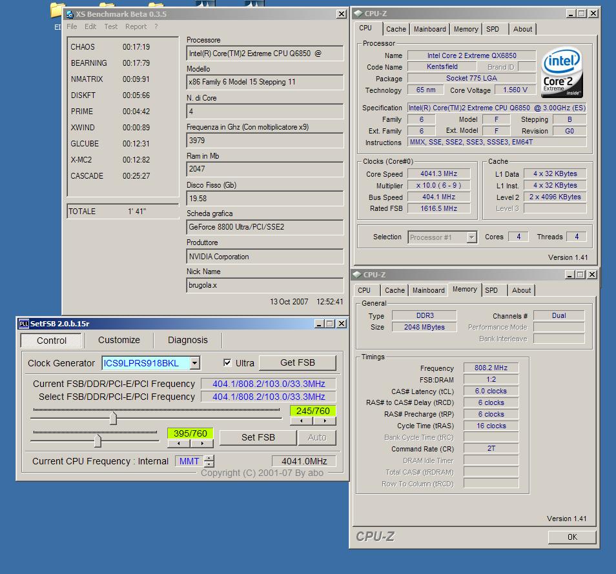
Task: Click the Processore field in XS Benchmark
Action: 265,54
